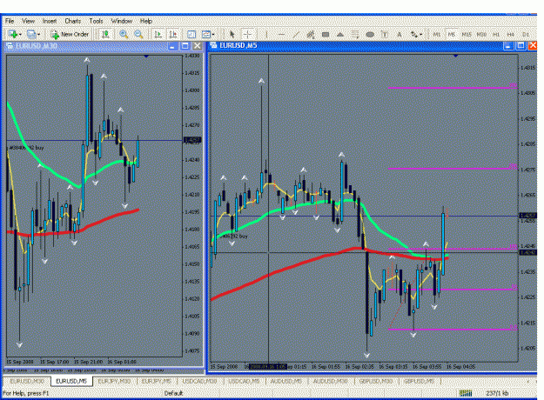Click the Zoom In magnifier icon
Screen dimensions: 544x400
(x=124, y=34)
